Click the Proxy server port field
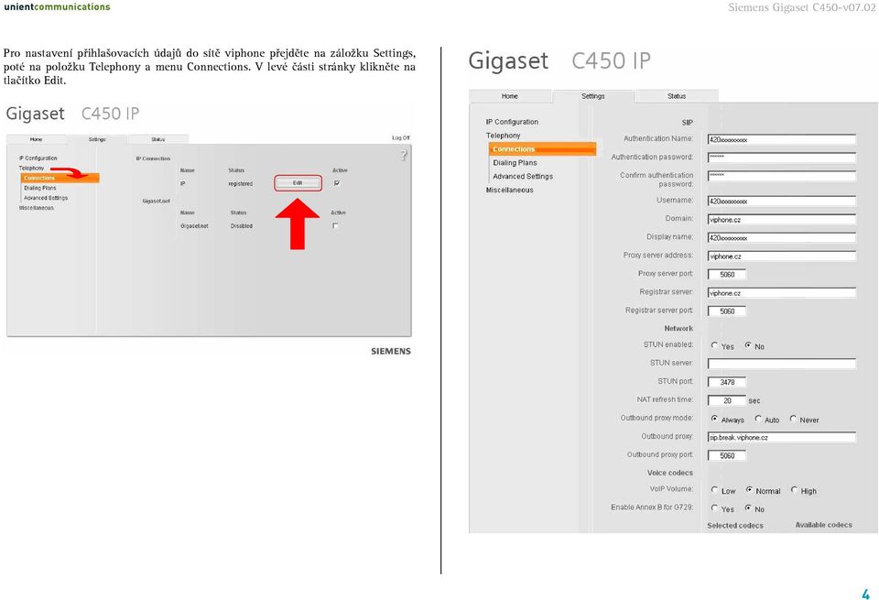 click(x=726, y=274)
